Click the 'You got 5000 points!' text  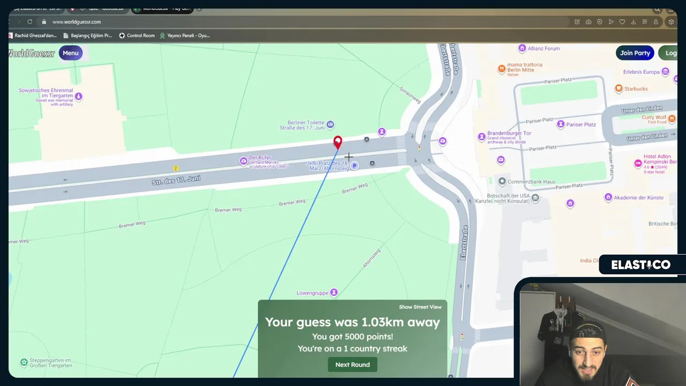353,337
